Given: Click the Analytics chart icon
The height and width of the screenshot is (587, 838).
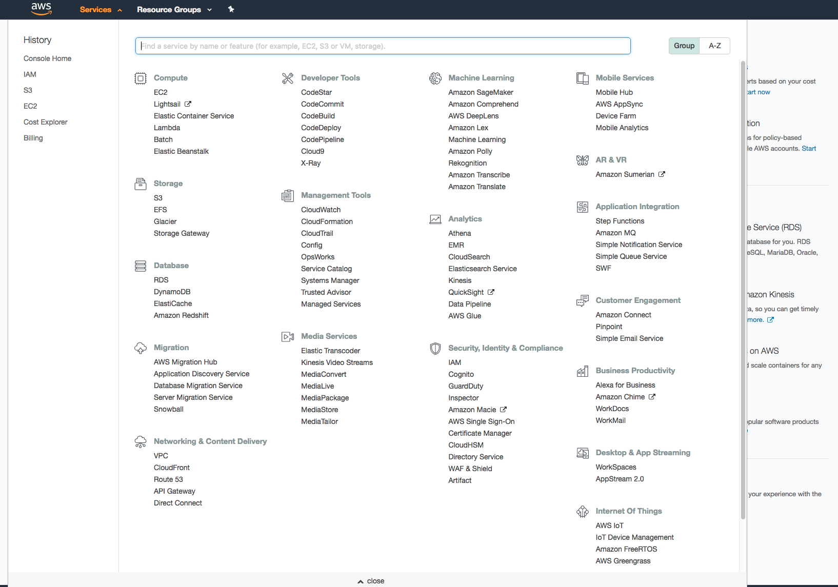Looking at the screenshot, I should click(x=435, y=219).
